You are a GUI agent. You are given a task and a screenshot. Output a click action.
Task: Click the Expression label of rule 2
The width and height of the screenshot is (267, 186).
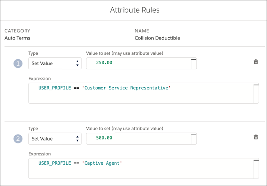pyautogui.click(x=40, y=154)
